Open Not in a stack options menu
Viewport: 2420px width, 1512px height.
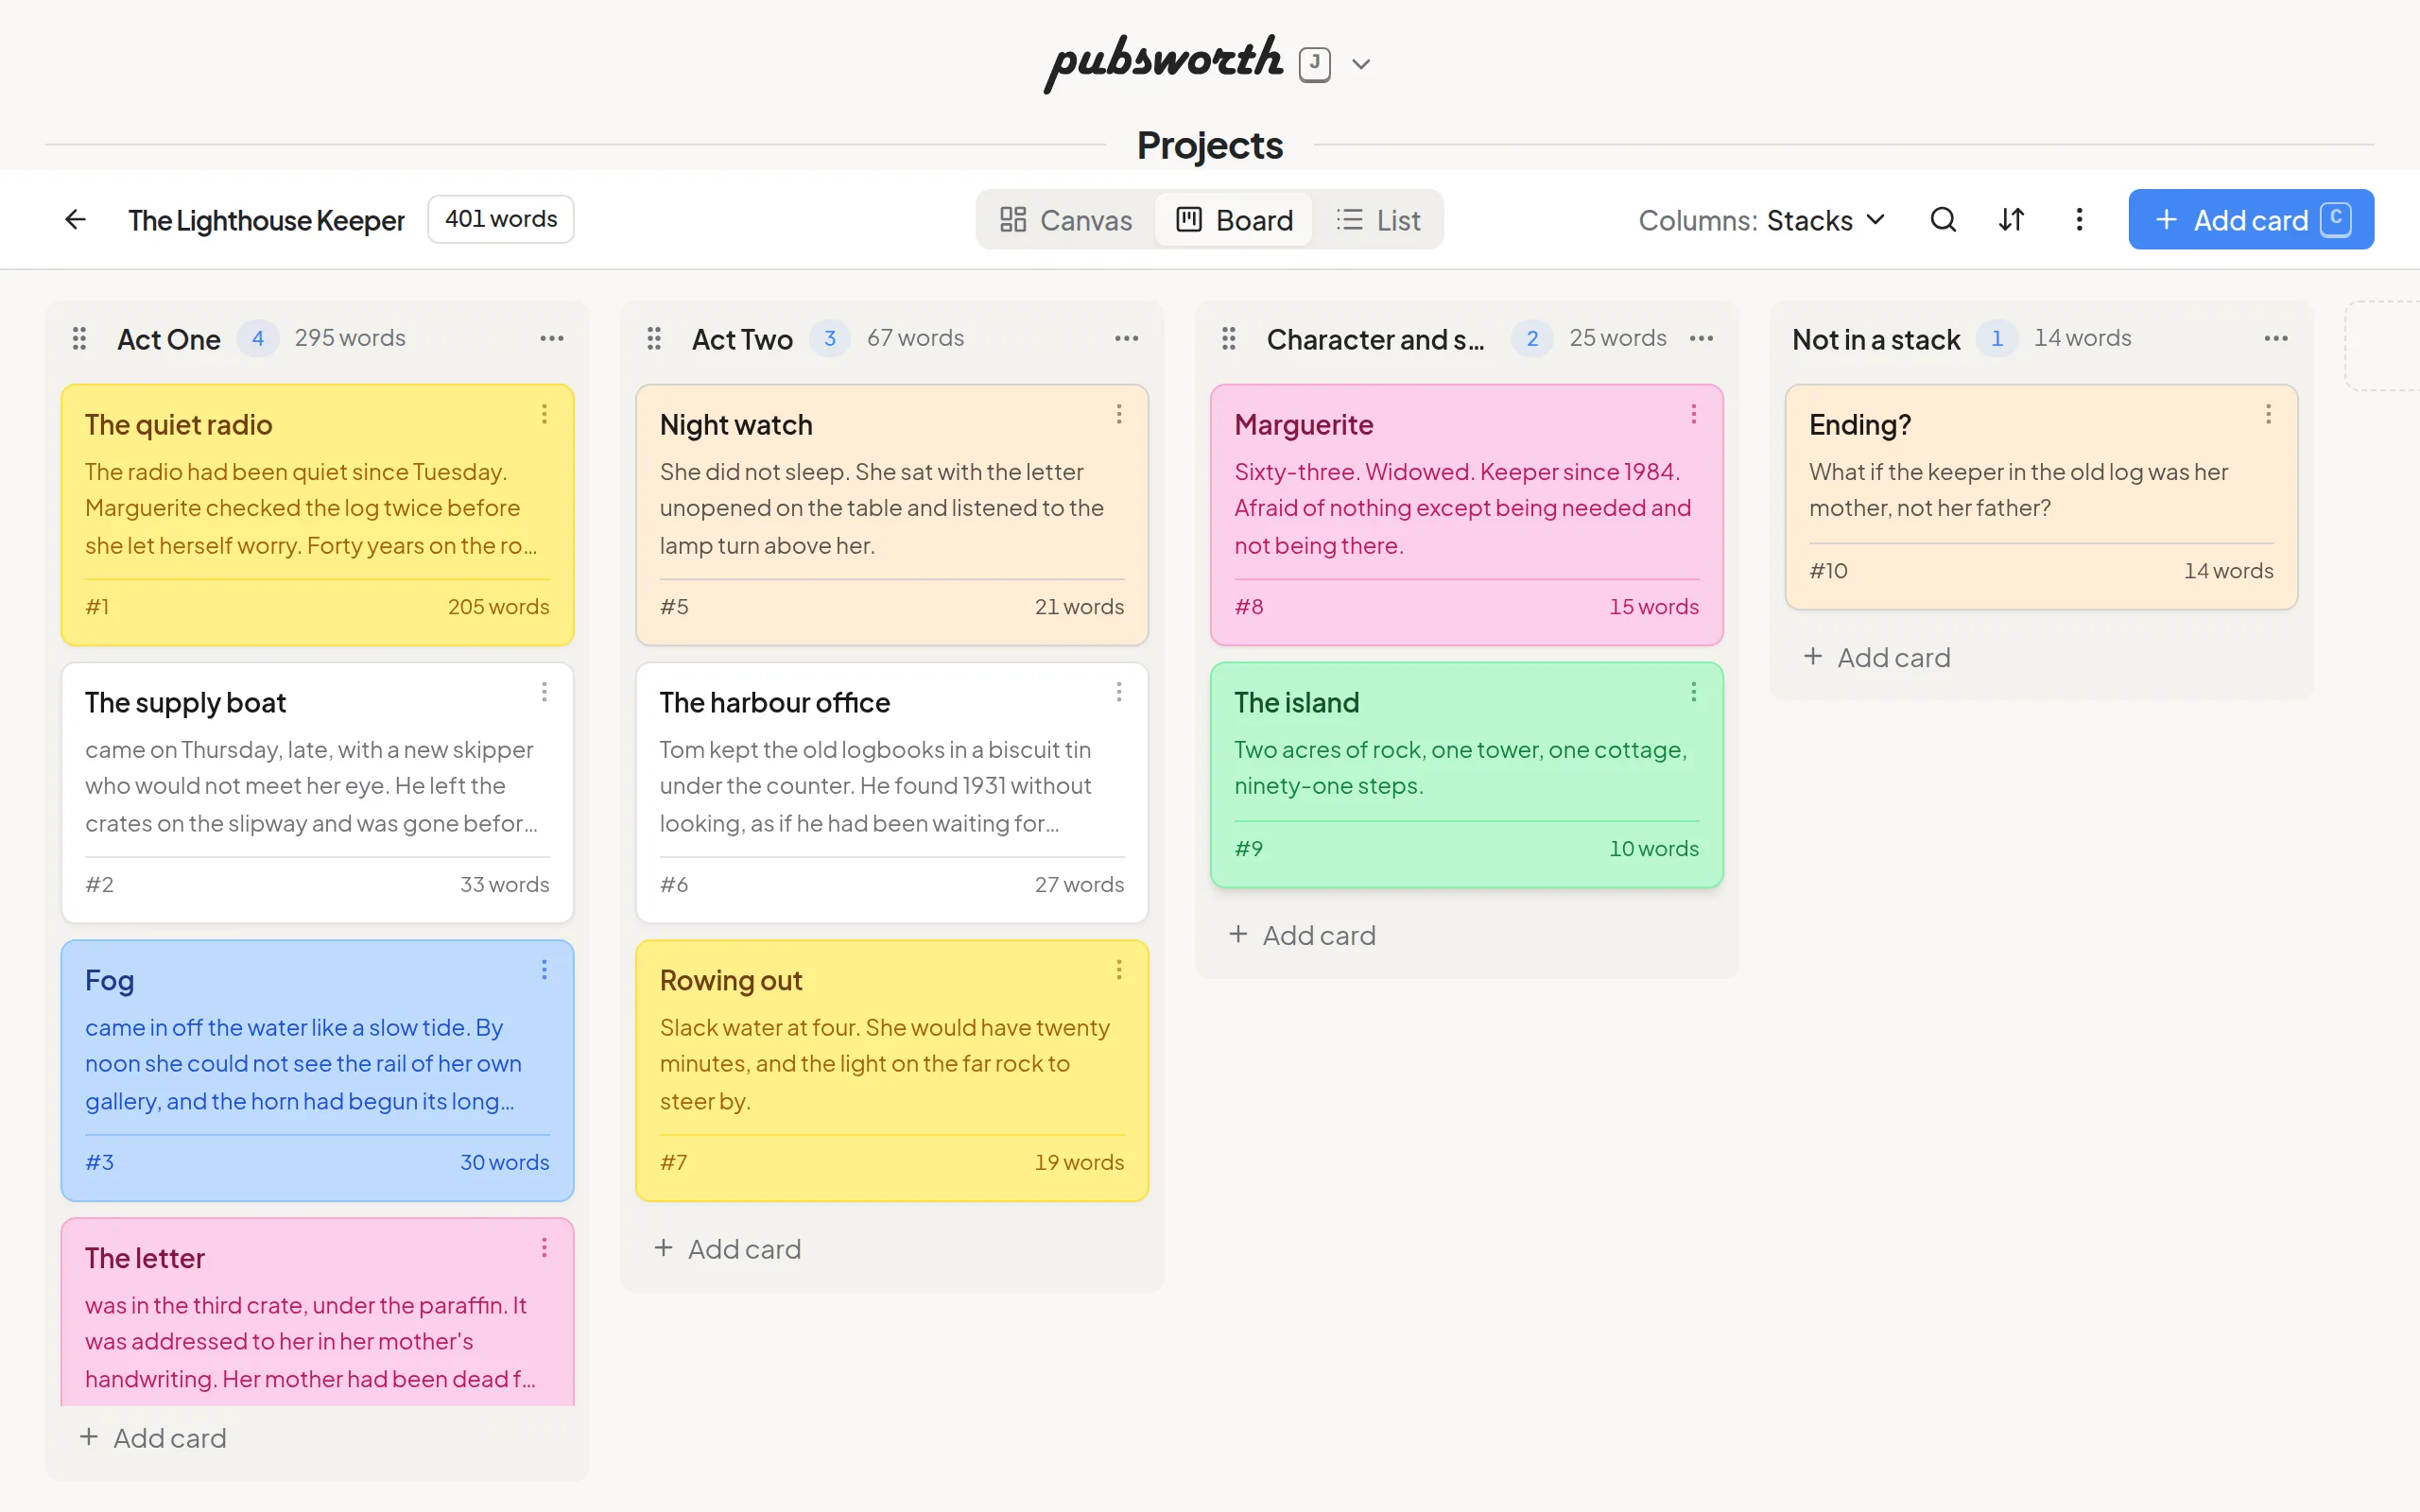(x=2276, y=339)
